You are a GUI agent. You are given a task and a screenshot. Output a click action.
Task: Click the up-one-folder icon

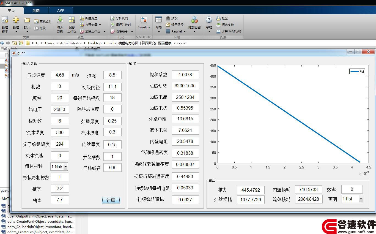pos(14,43)
